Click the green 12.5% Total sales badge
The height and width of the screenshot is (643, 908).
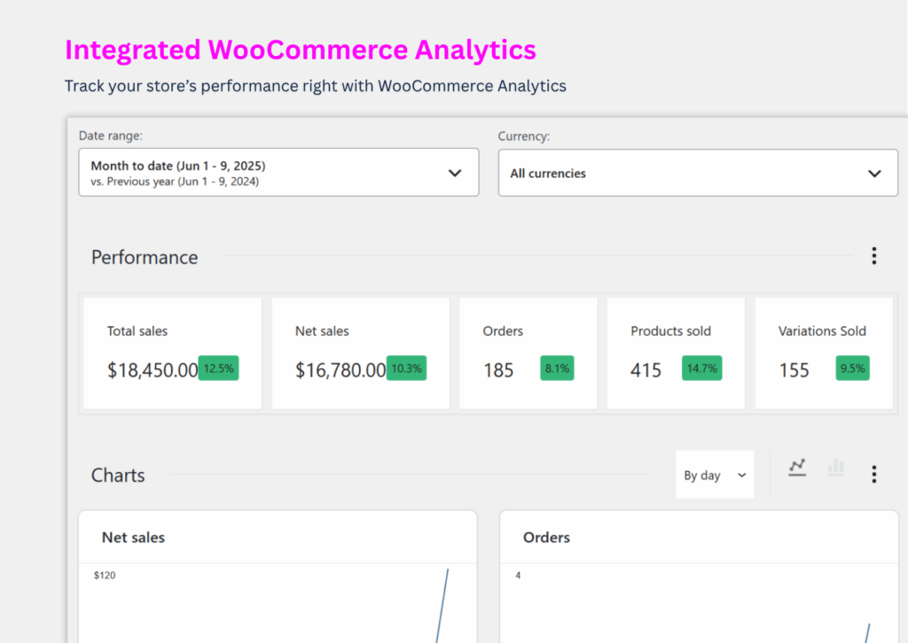click(219, 368)
